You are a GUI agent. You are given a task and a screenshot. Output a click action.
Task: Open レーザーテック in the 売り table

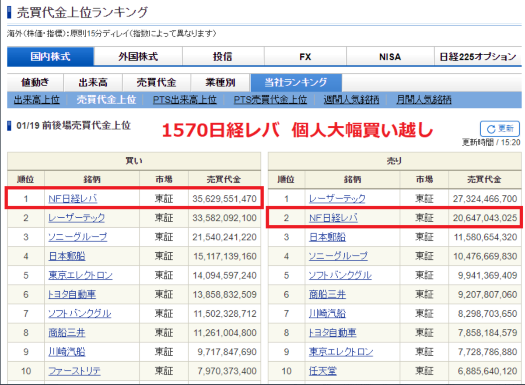tap(337, 199)
